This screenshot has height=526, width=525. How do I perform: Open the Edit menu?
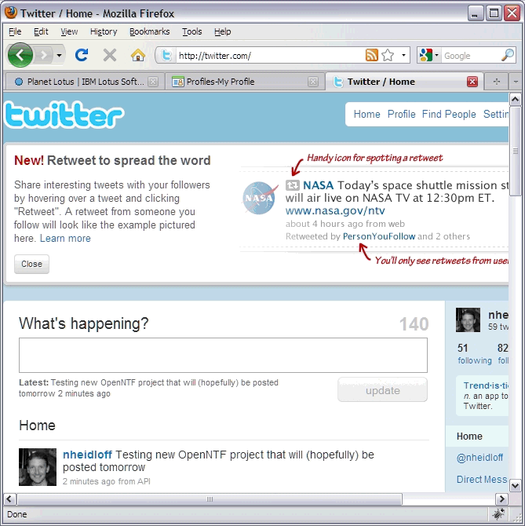click(41, 31)
